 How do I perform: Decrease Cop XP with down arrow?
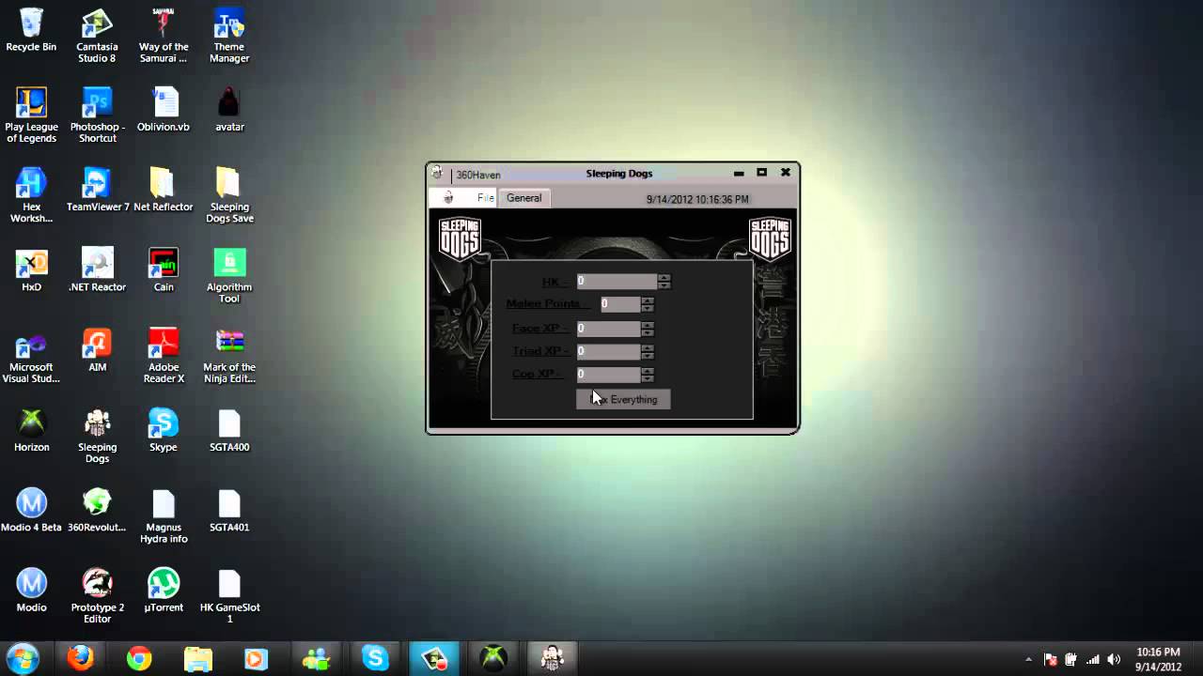tap(647, 377)
